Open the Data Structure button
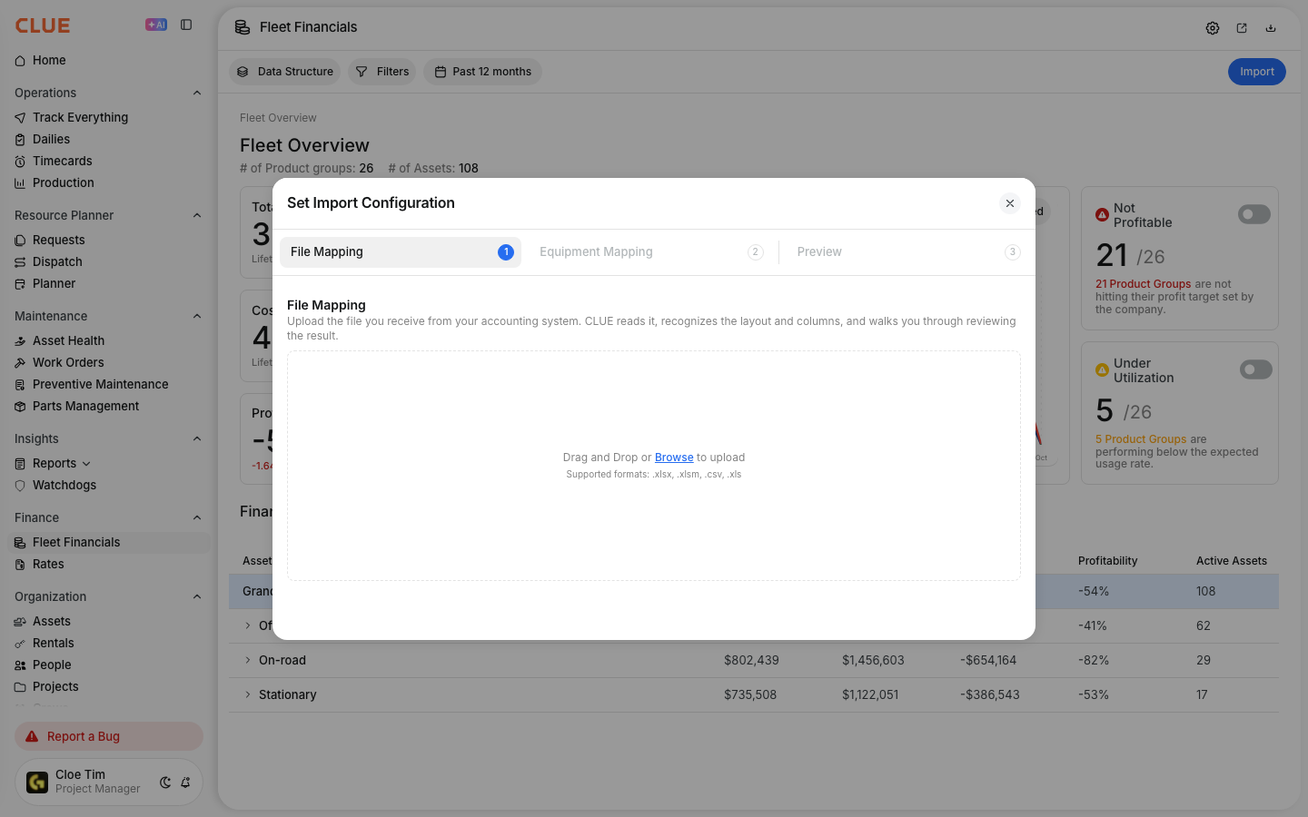Image resolution: width=1308 pixels, height=817 pixels. coord(284,72)
